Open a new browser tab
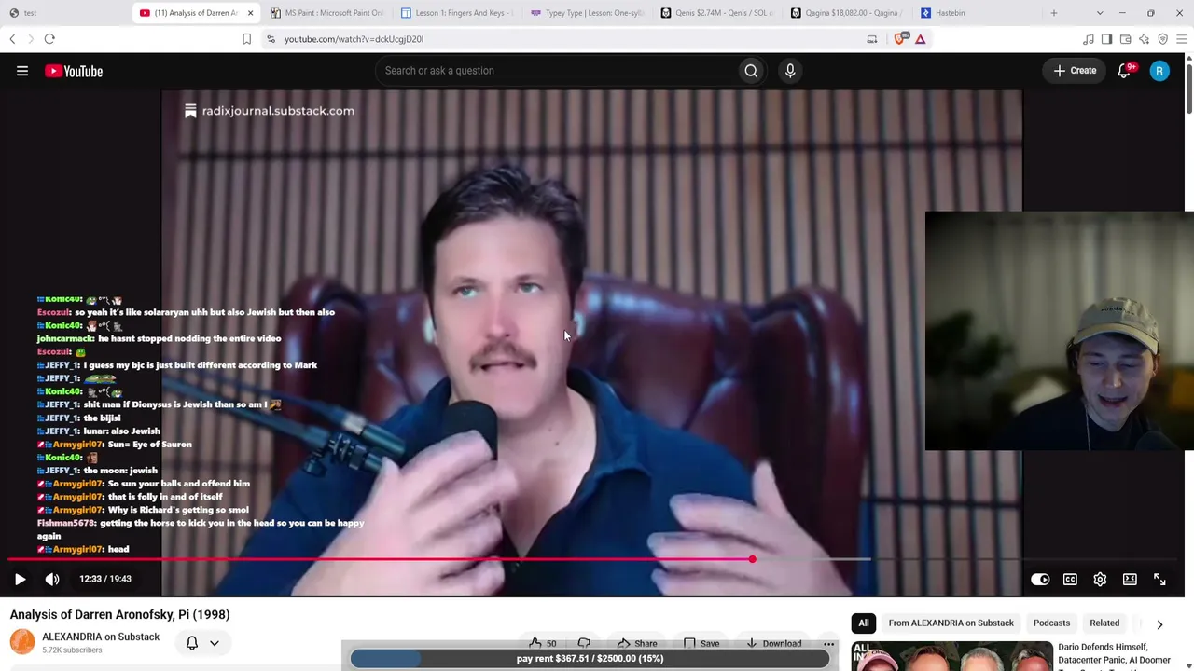The image size is (1194, 671). [1054, 13]
